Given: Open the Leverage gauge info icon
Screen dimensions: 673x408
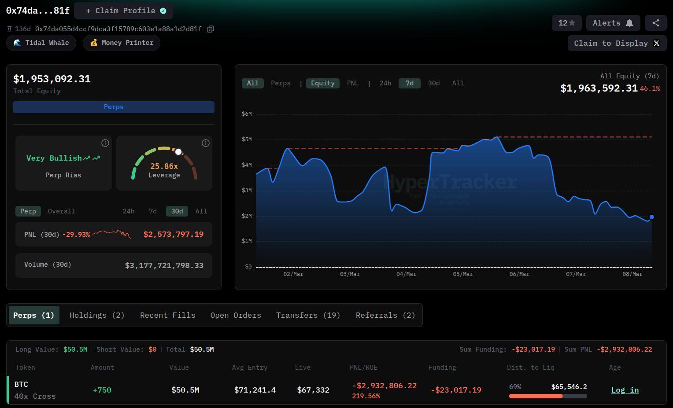Looking at the screenshot, I should coord(205,143).
